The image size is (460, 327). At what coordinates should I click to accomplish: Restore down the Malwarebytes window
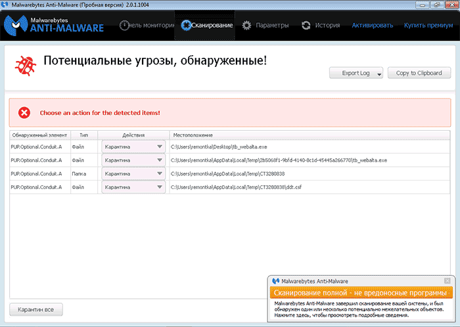tap(437, 5)
